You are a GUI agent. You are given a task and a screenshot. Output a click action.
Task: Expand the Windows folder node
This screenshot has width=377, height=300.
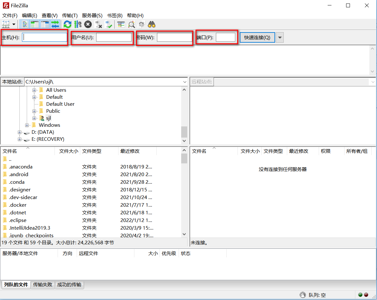point(27,125)
